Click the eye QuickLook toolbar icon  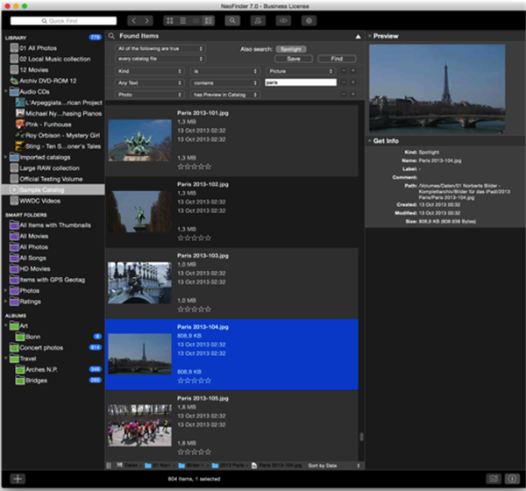(x=283, y=21)
